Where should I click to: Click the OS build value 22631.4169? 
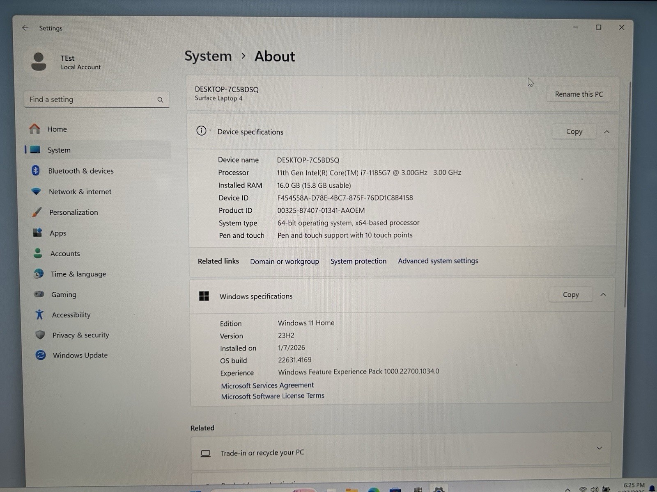click(x=294, y=360)
